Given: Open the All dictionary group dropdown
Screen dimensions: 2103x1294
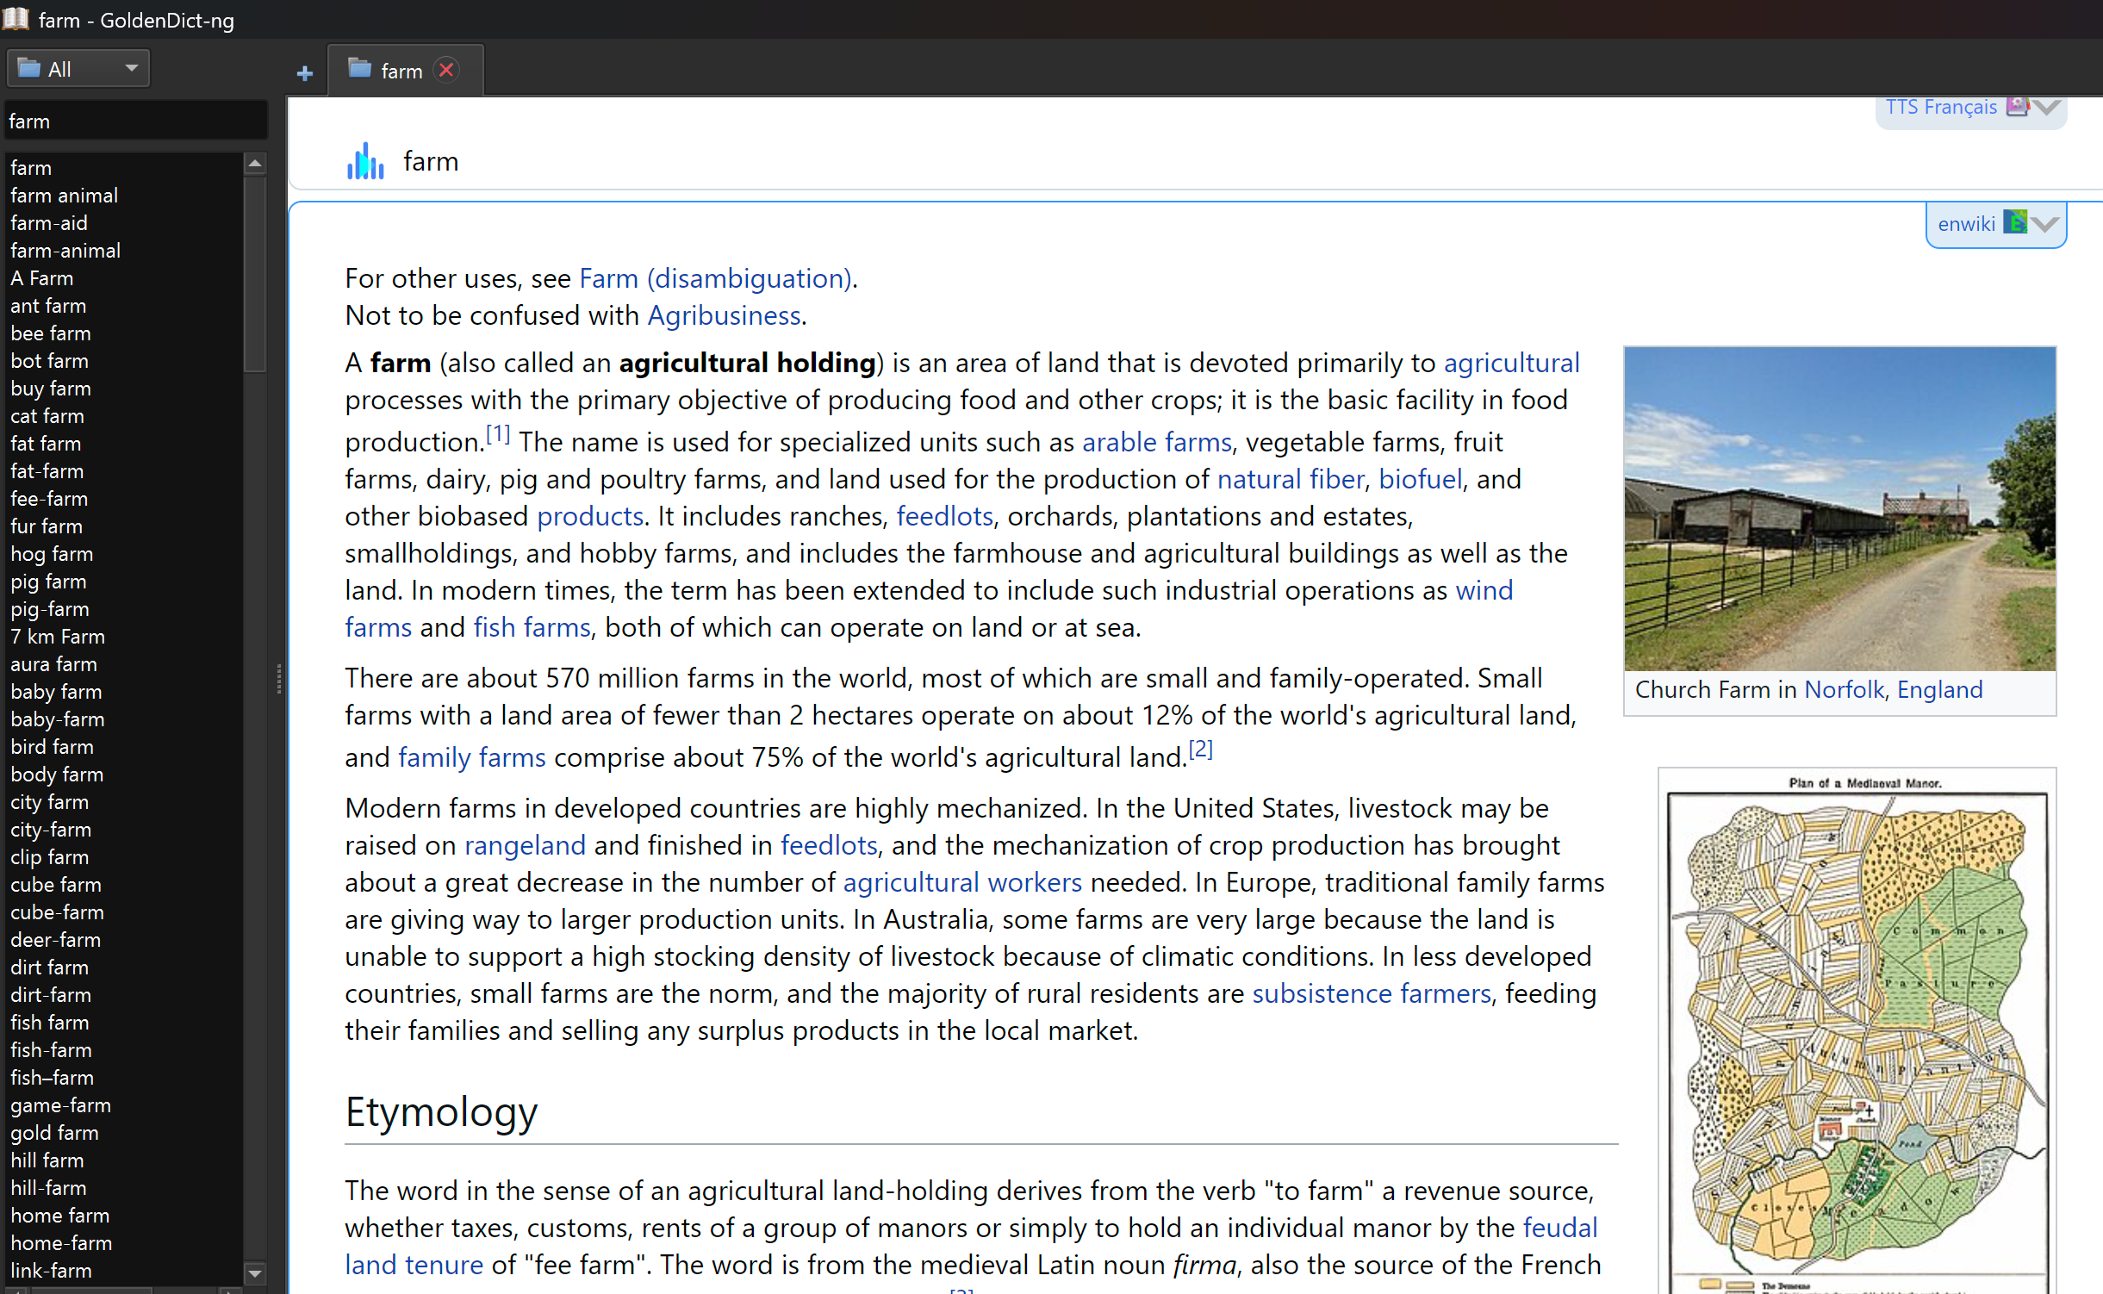Looking at the screenshot, I should pyautogui.click(x=78, y=69).
